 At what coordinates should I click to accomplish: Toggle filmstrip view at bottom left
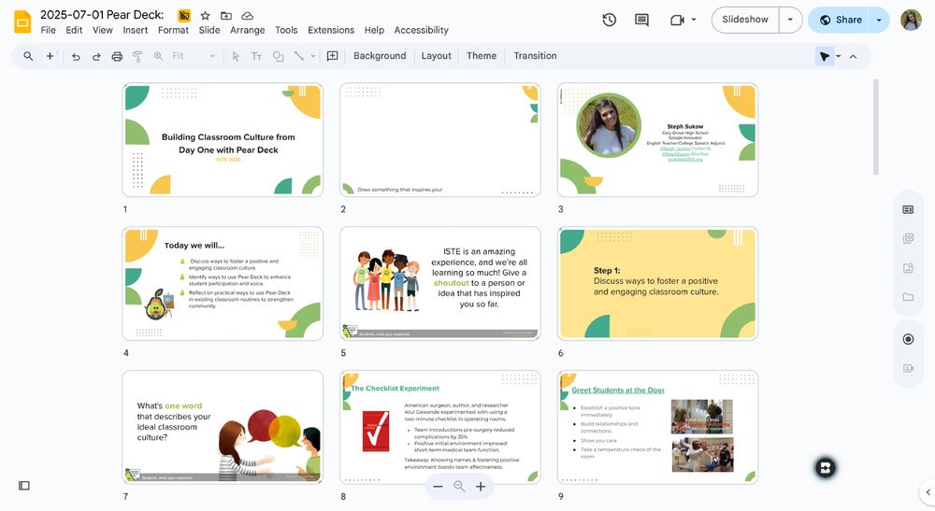24,486
